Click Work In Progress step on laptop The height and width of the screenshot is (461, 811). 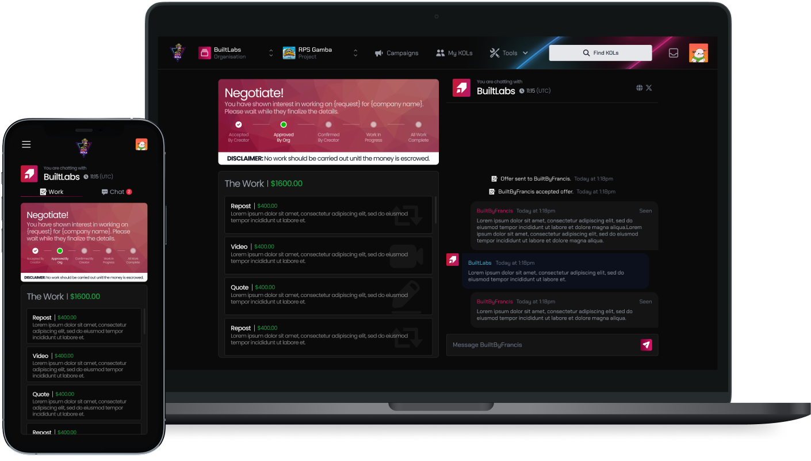pos(373,131)
